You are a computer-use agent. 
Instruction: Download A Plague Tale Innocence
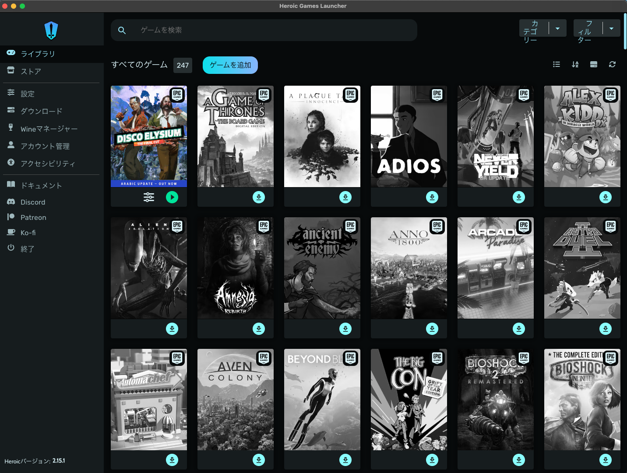[345, 197]
